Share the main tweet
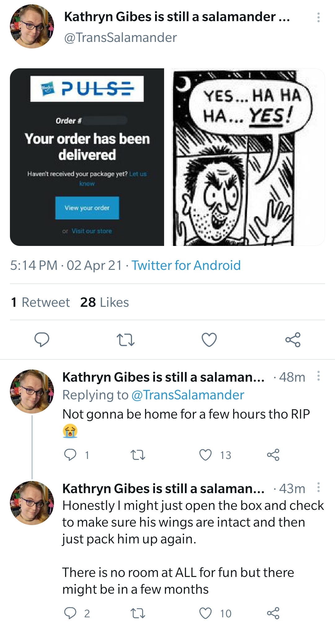Image resolution: width=335 pixels, height=626 pixels. 293,339
